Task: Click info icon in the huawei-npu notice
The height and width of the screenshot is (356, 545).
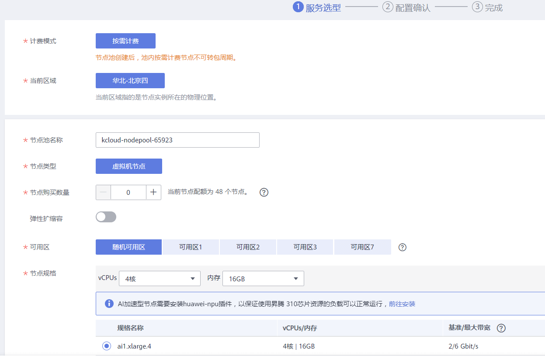Action: [x=109, y=304]
